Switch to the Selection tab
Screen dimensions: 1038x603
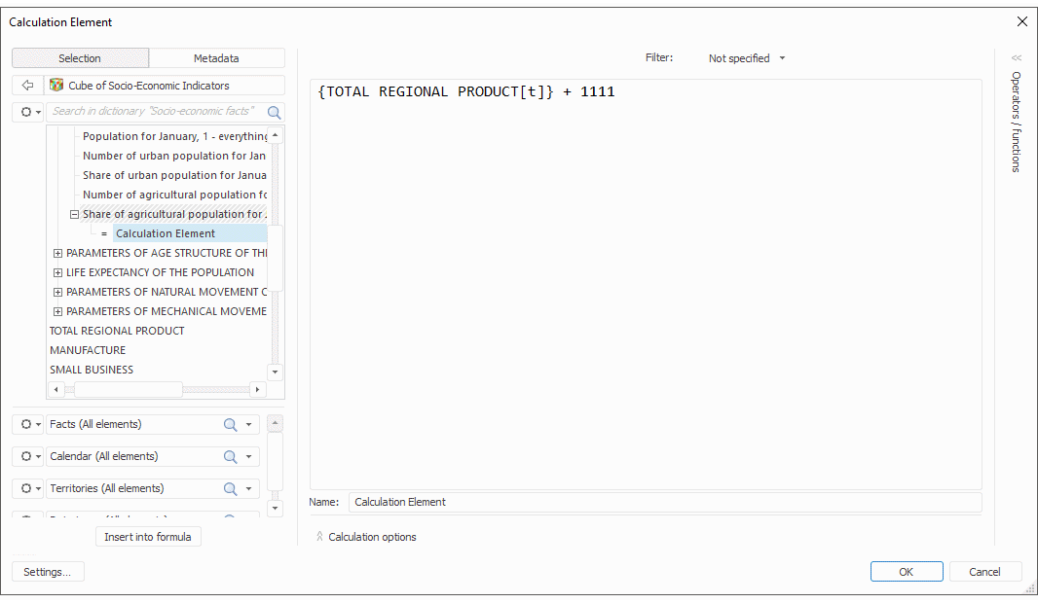(x=80, y=58)
